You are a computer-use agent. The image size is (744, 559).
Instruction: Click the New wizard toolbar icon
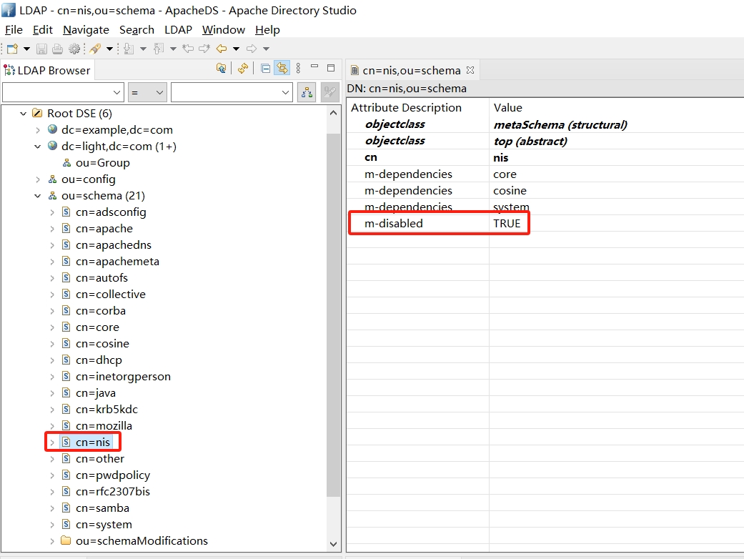click(x=12, y=49)
